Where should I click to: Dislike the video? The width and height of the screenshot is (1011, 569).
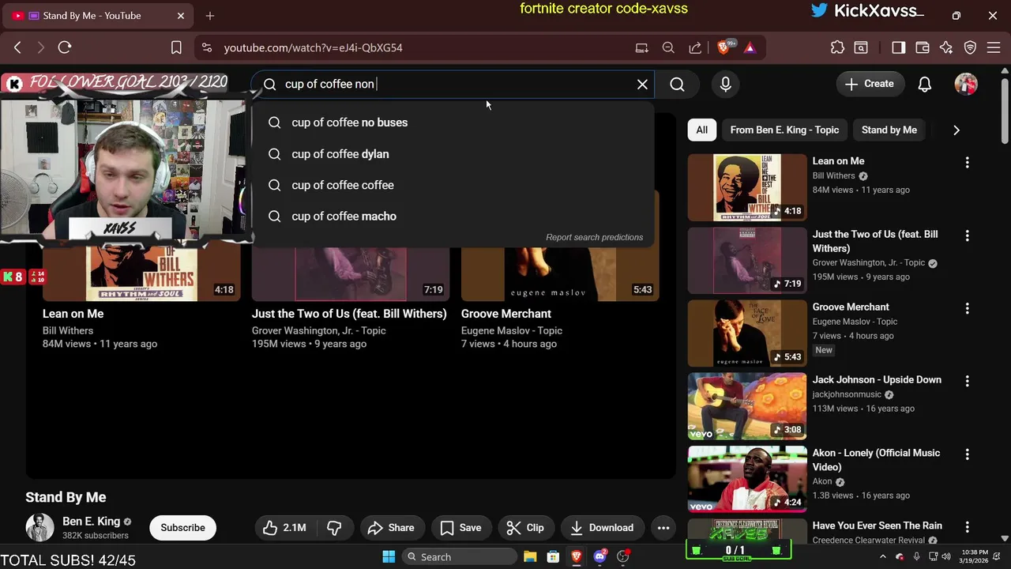coord(334,528)
